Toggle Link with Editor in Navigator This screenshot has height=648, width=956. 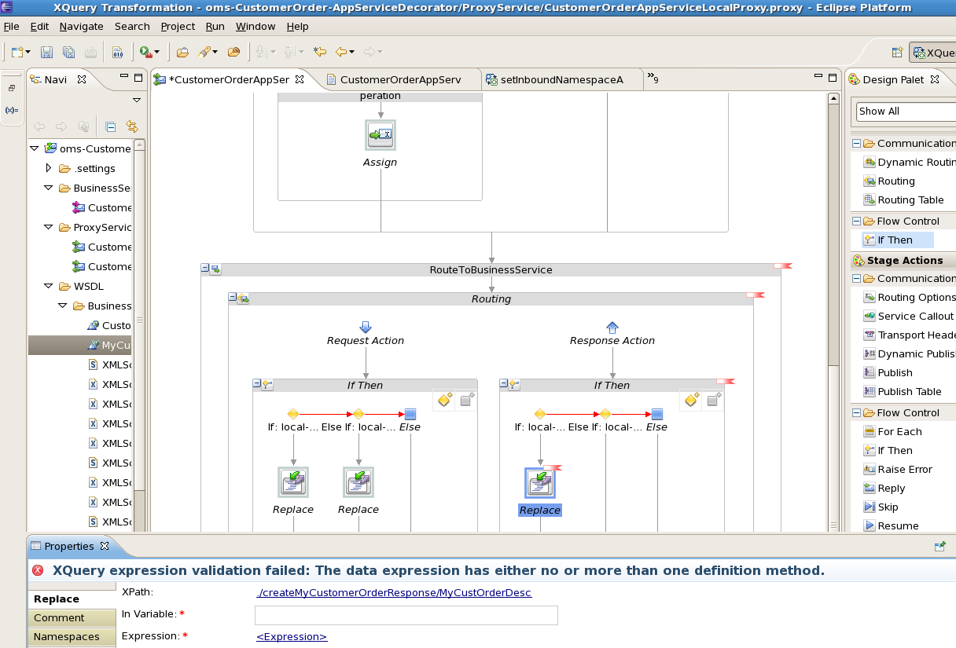coord(132,126)
